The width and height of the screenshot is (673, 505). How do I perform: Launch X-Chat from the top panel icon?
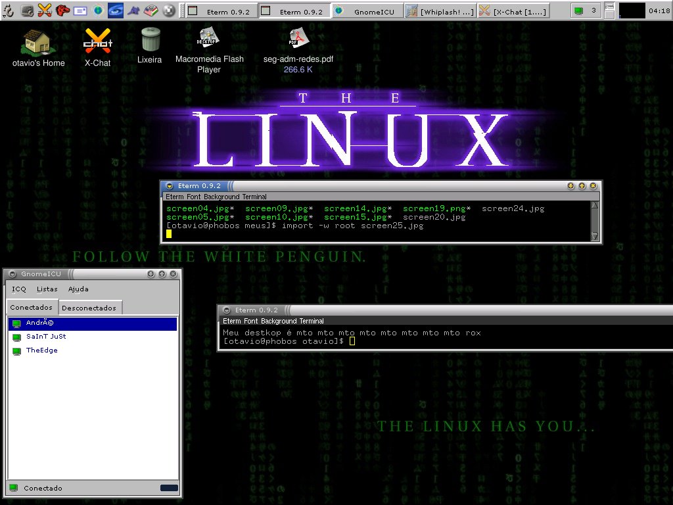pos(44,10)
